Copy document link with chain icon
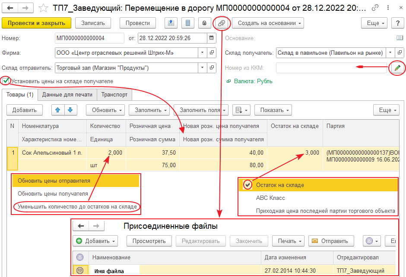406x277 pixels. 375,8
